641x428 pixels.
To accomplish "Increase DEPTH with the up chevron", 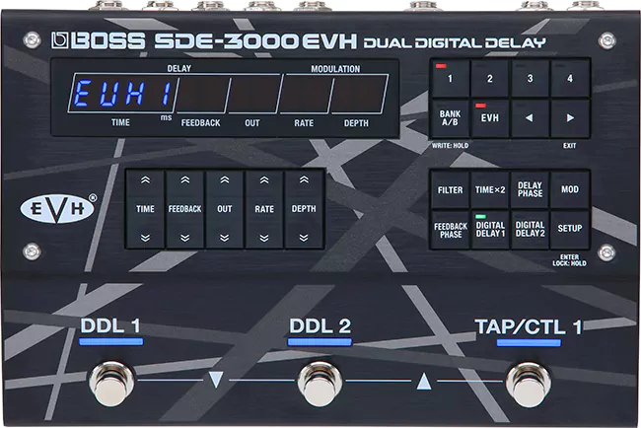I will click(x=304, y=180).
